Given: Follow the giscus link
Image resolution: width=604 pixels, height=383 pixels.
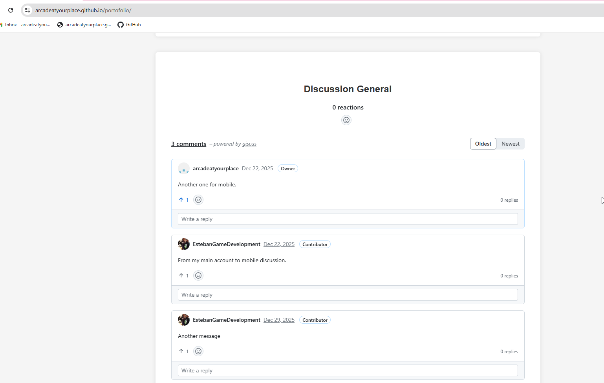Looking at the screenshot, I should pos(249,144).
